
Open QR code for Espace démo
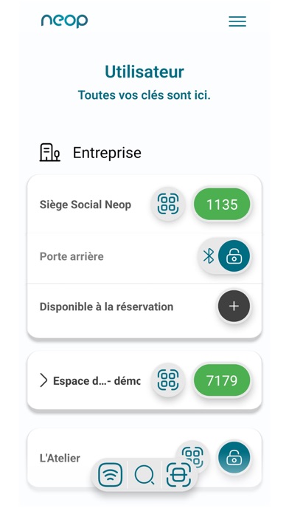pyautogui.click(x=168, y=380)
